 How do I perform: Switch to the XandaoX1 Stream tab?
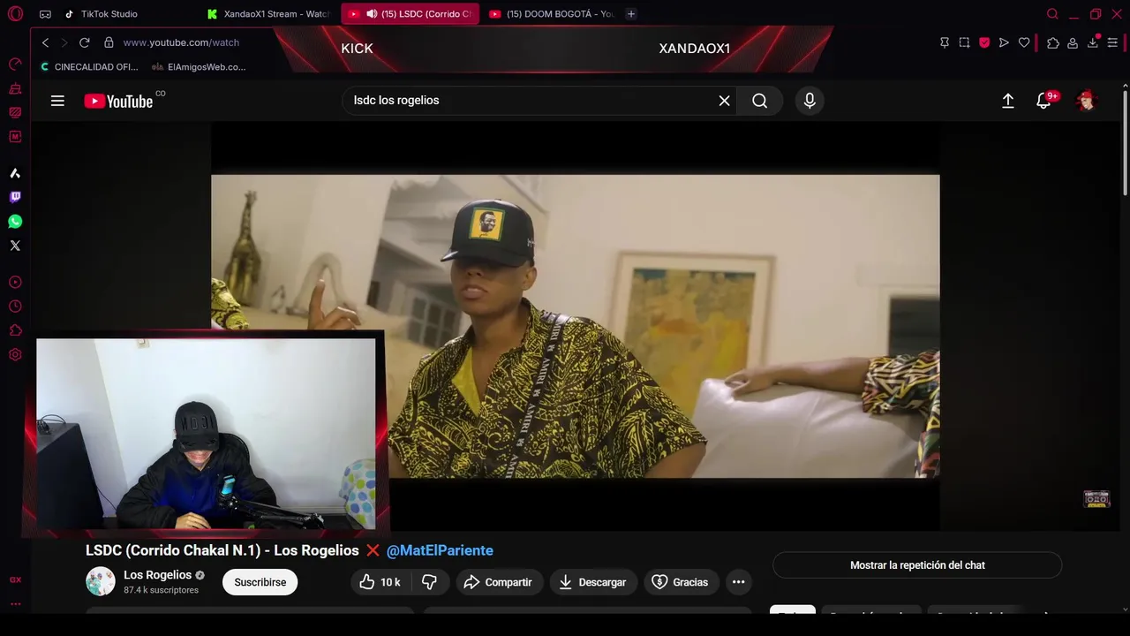[269, 14]
